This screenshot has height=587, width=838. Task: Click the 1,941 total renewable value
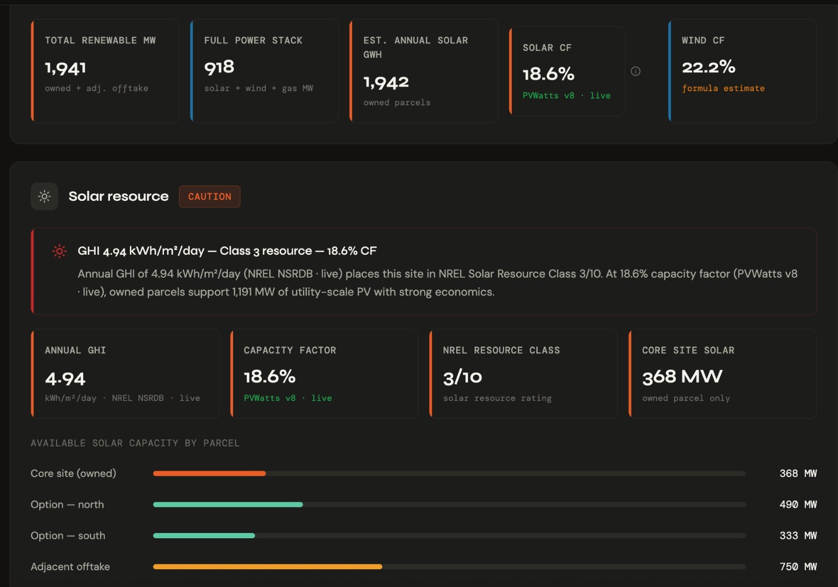click(x=65, y=68)
